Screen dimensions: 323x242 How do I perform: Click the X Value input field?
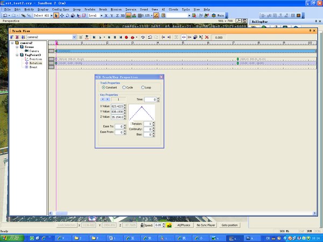(x=117, y=106)
